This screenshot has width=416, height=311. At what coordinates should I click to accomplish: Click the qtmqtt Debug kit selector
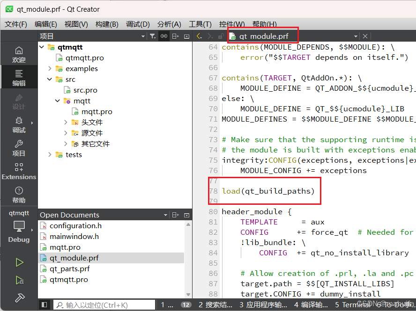(x=19, y=226)
